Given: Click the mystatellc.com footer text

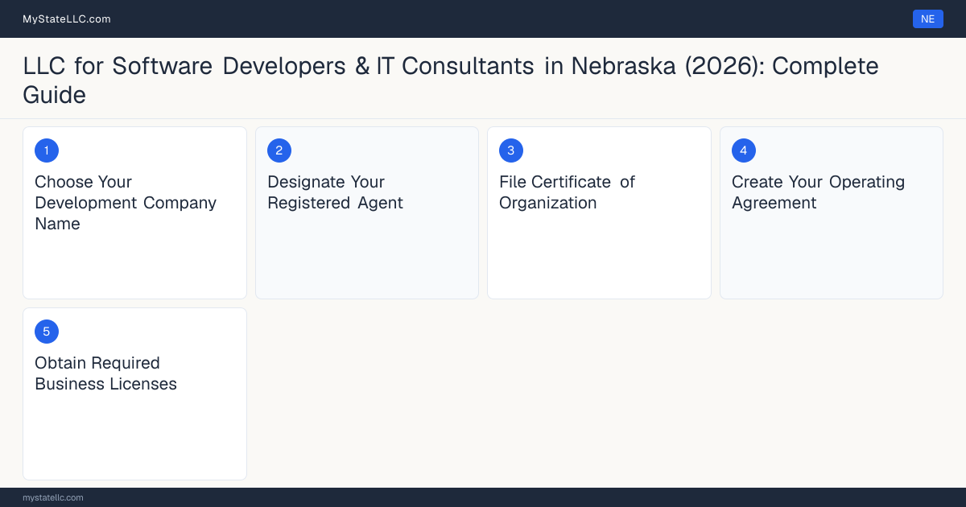Looking at the screenshot, I should [x=53, y=497].
